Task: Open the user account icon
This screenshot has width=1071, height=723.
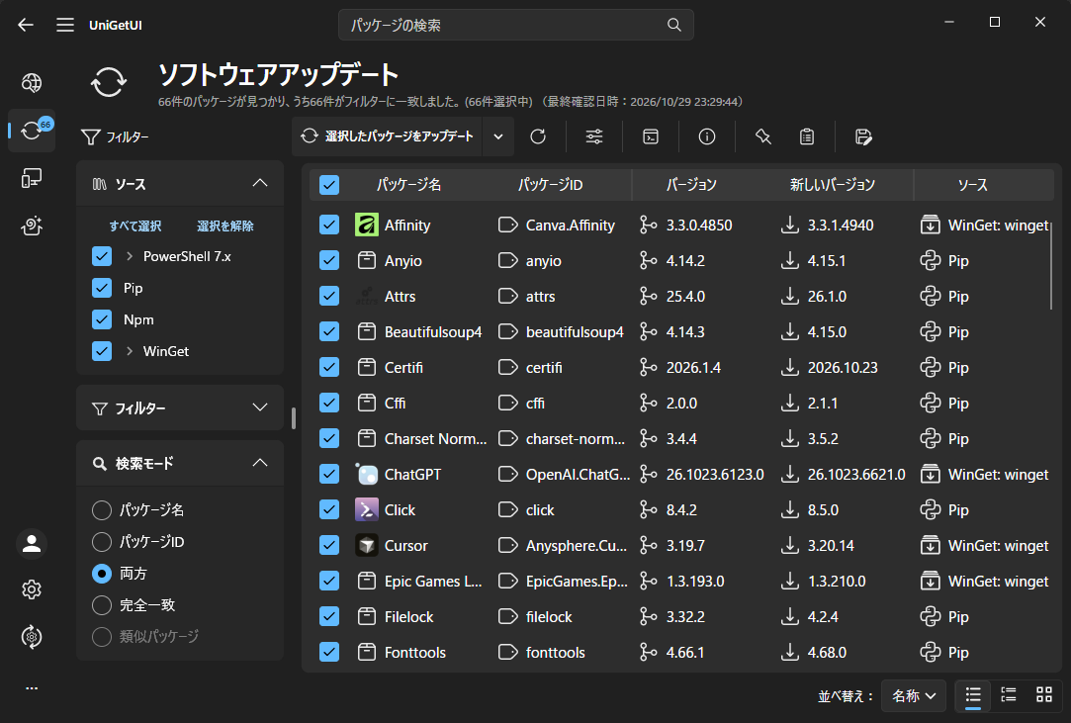Action: pyautogui.click(x=32, y=544)
